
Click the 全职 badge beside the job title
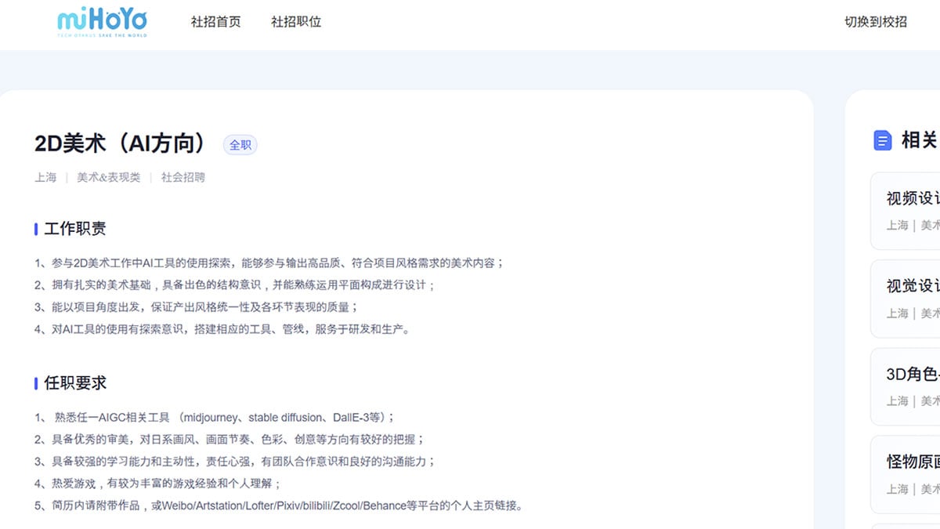click(x=240, y=145)
